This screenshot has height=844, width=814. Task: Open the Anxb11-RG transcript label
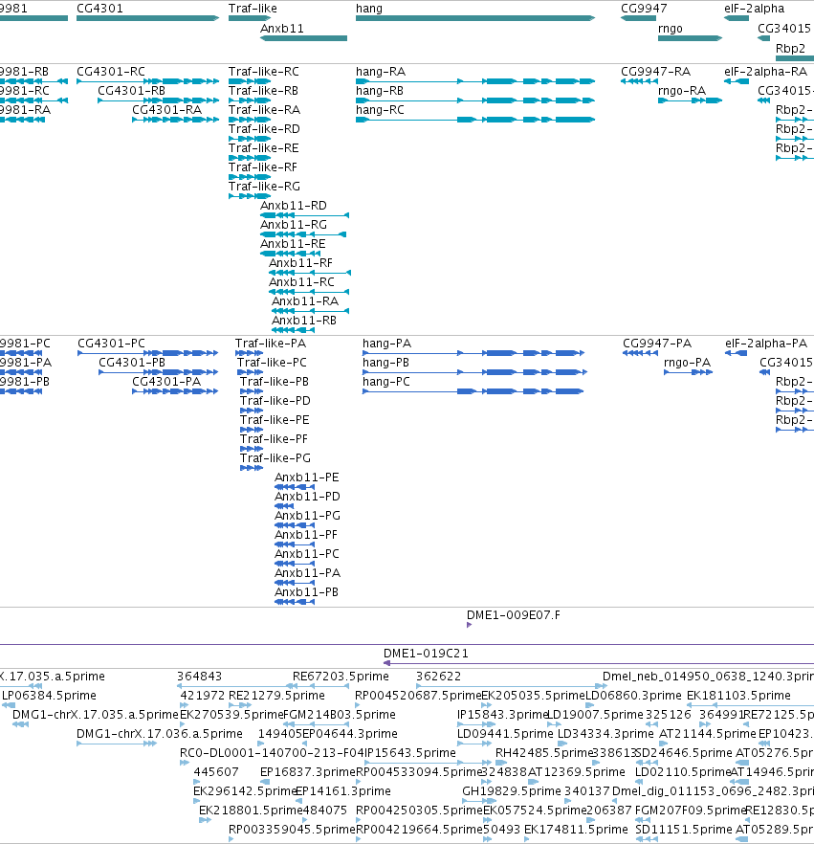(x=294, y=225)
